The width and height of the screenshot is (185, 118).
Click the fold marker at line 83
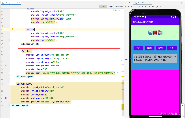pos(10,102)
